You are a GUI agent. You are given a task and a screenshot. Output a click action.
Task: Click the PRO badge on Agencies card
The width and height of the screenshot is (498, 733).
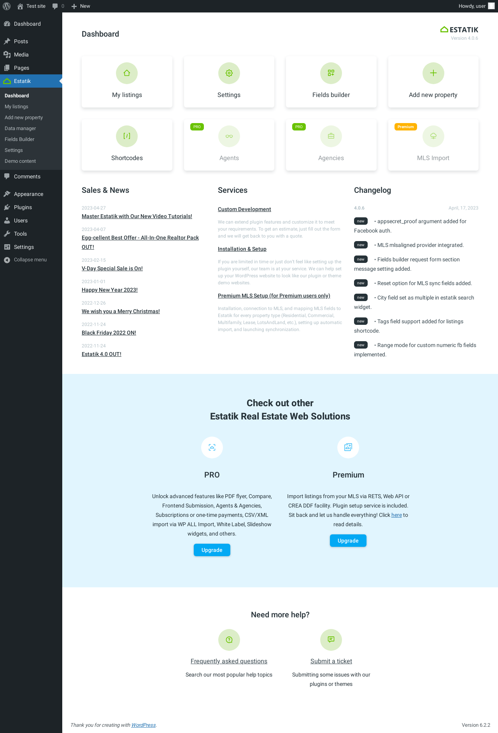tap(299, 127)
